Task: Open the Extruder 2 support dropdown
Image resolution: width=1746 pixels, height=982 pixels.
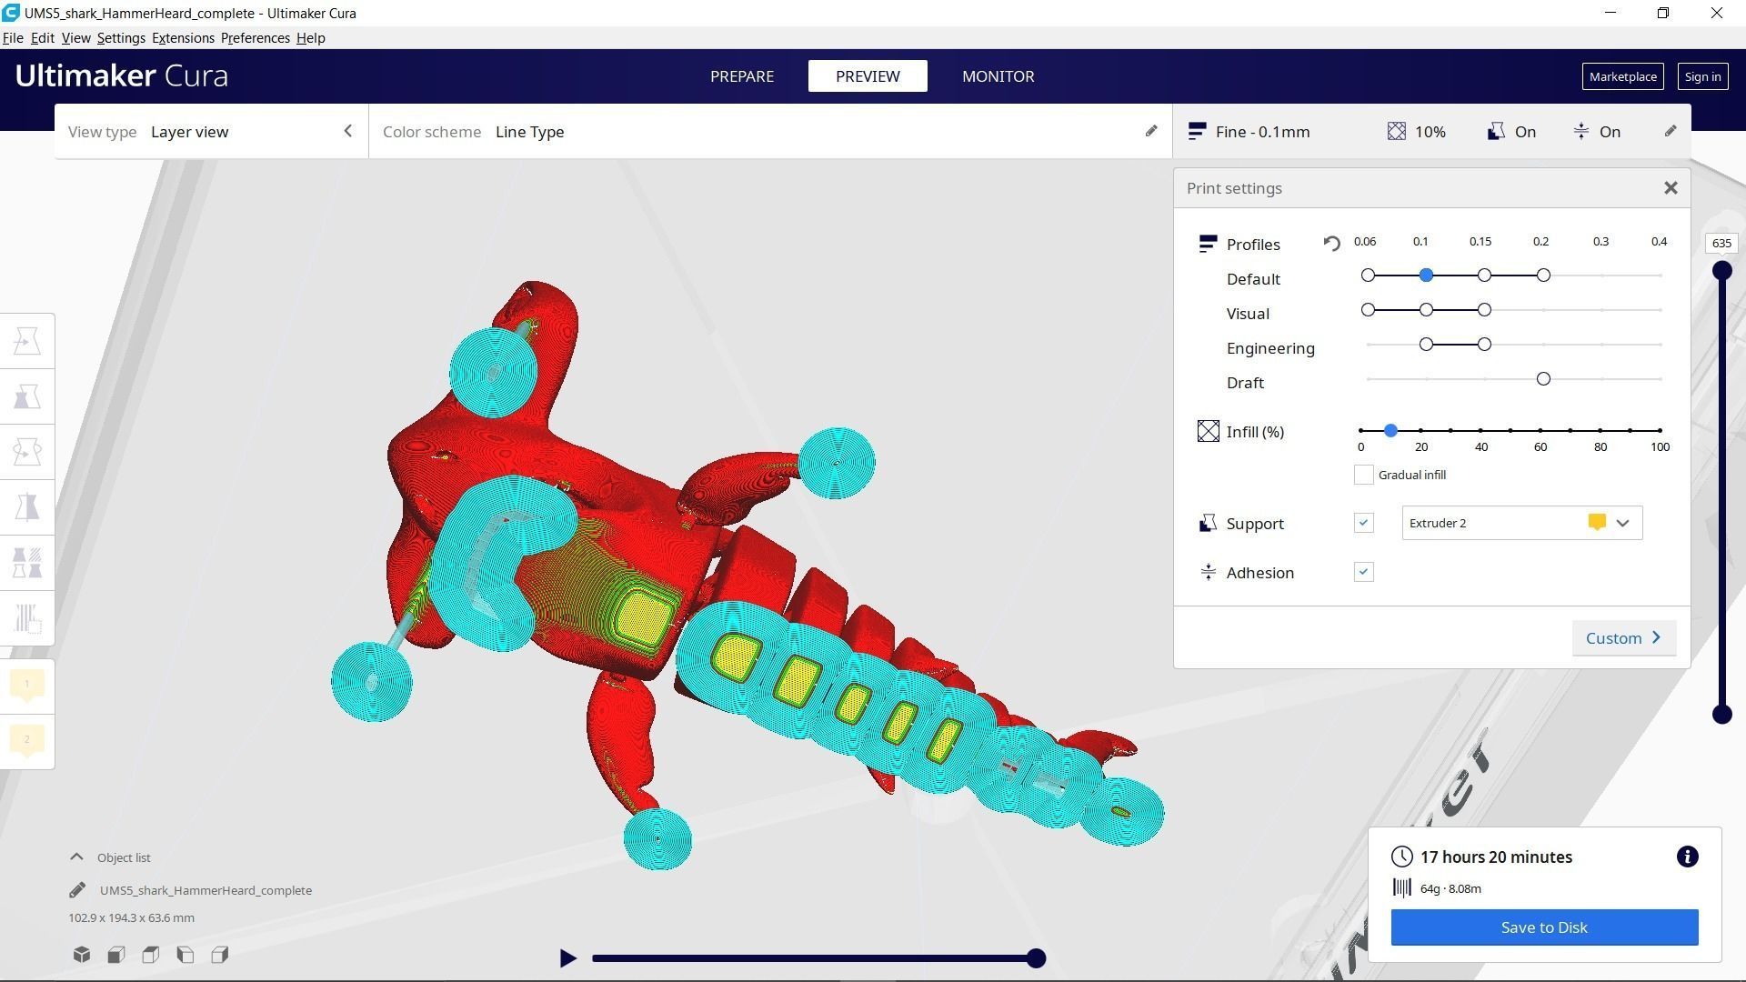Action: [1521, 523]
